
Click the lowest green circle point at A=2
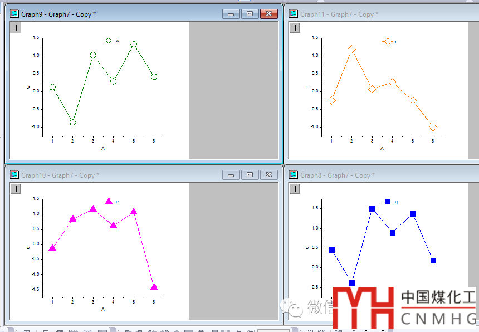coord(73,122)
